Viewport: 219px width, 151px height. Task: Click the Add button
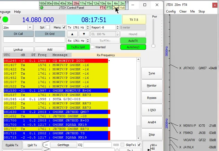[x=50, y=50]
